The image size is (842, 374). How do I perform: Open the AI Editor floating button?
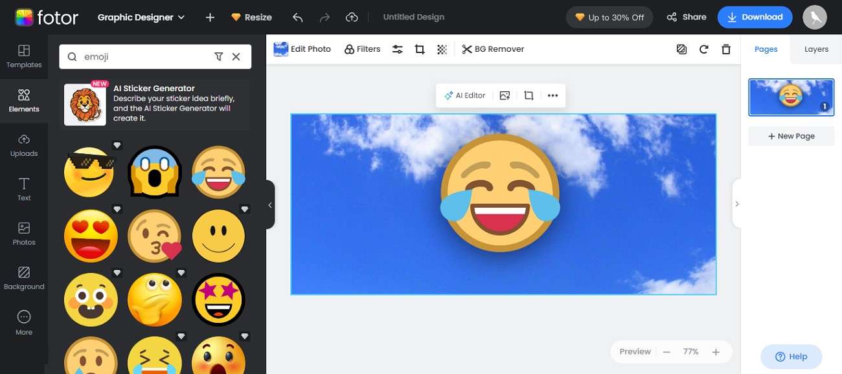click(464, 95)
